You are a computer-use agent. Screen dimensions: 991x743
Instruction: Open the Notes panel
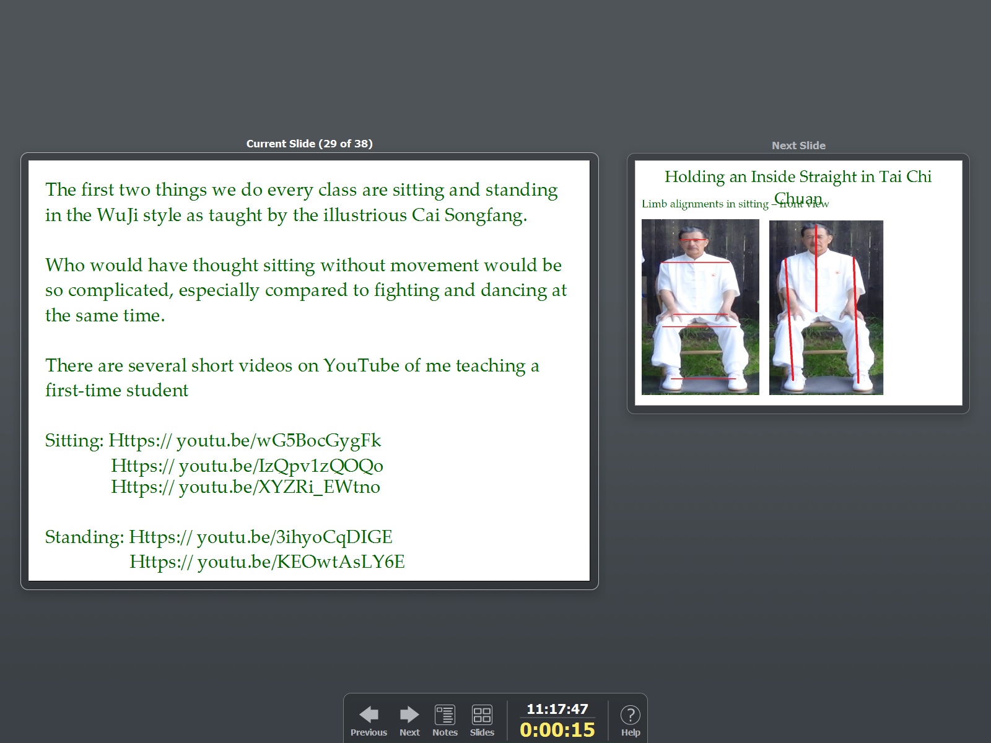click(445, 719)
